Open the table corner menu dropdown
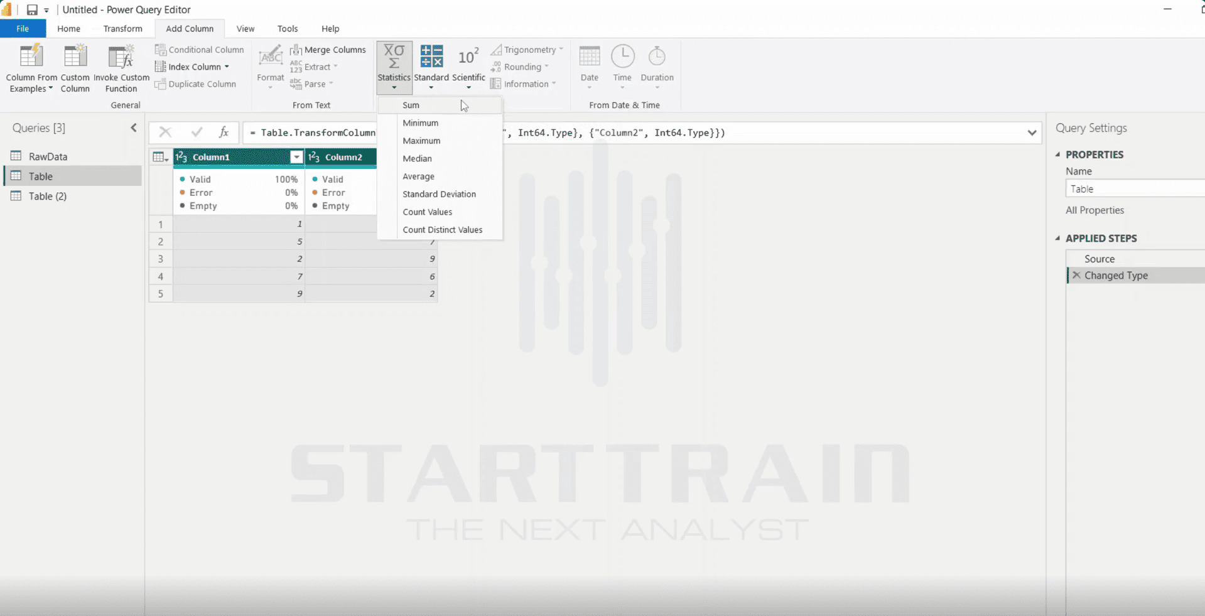Image resolution: width=1205 pixels, height=616 pixels. pos(161,157)
